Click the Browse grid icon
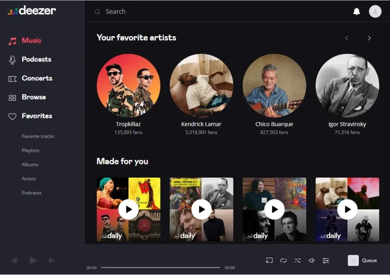 pyautogui.click(x=12, y=98)
